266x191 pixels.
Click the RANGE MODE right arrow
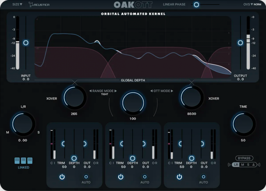click(116, 91)
